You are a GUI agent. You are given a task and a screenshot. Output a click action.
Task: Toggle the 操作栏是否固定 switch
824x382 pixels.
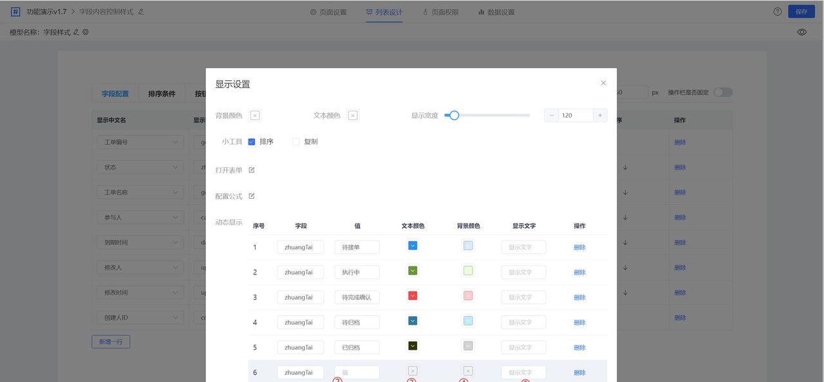722,92
